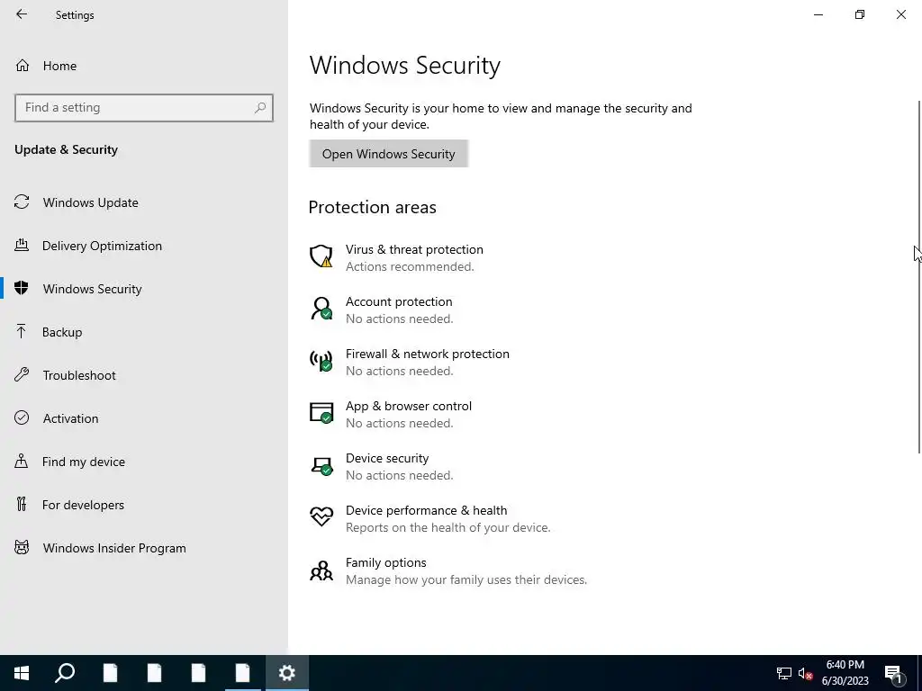Image resolution: width=922 pixels, height=691 pixels.
Task: Click the 'Update & Security' heading
Action: (66, 150)
